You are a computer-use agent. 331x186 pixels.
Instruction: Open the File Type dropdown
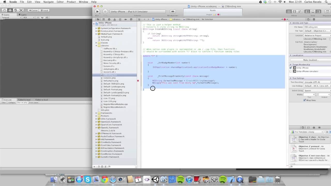pos(317,31)
